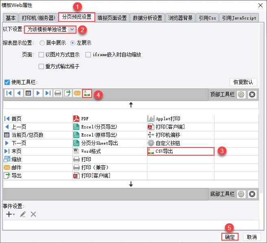The height and width of the screenshot is (243, 267).
Task: Click the up arrow to add to top toolbar
Action: pyautogui.click(x=131, y=105)
